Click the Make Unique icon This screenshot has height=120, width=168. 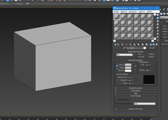point(134,44)
